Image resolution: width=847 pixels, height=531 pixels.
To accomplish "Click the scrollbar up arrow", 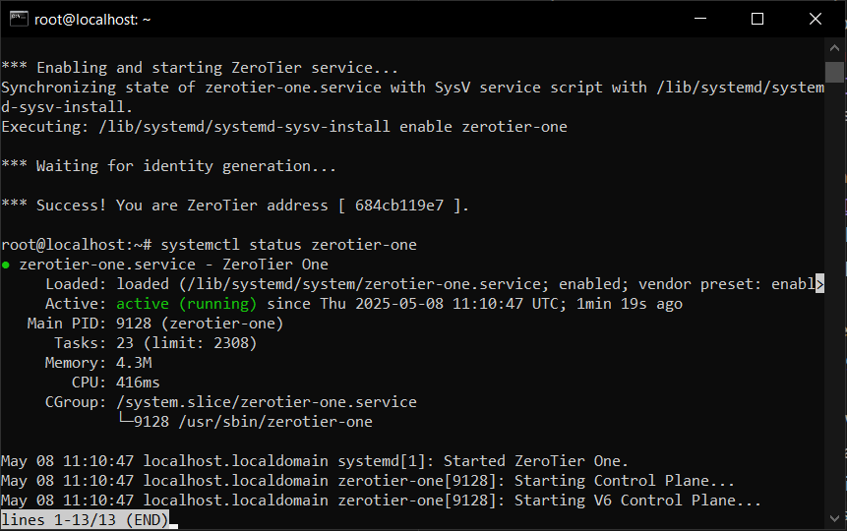I will point(834,48).
